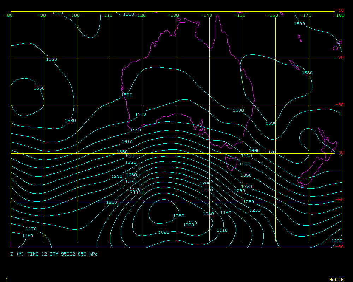
Task: Click the -60 latitude axis label
Action: click(x=339, y=247)
